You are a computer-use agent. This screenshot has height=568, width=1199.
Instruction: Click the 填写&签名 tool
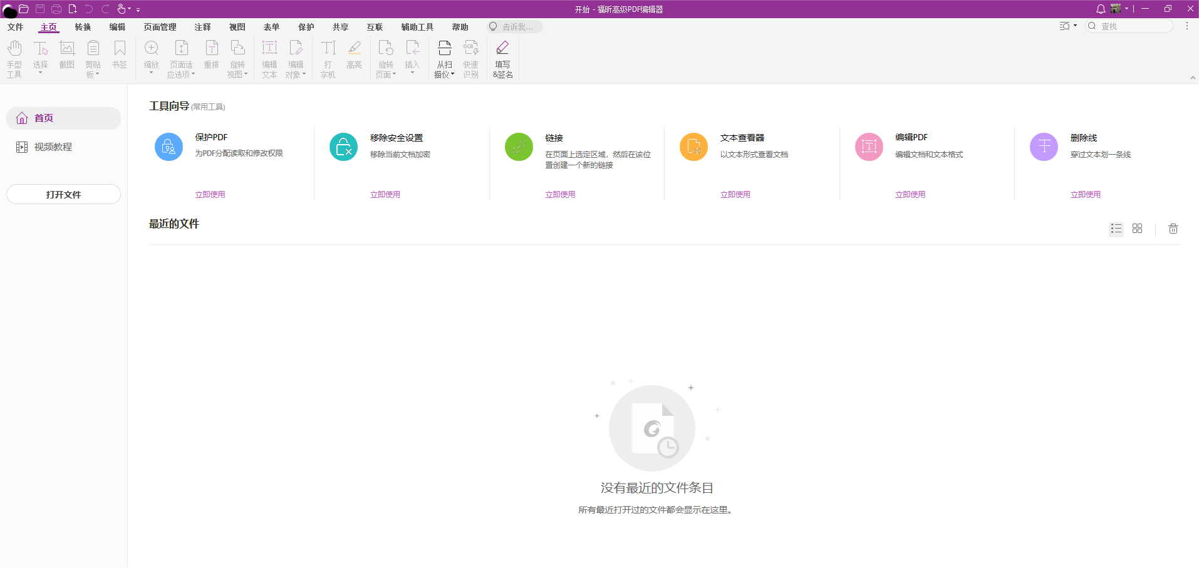click(x=502, y=58)
